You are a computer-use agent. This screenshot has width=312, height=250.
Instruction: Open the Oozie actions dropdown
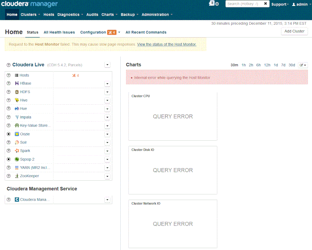pyautogui.click(x=107, y=134)
